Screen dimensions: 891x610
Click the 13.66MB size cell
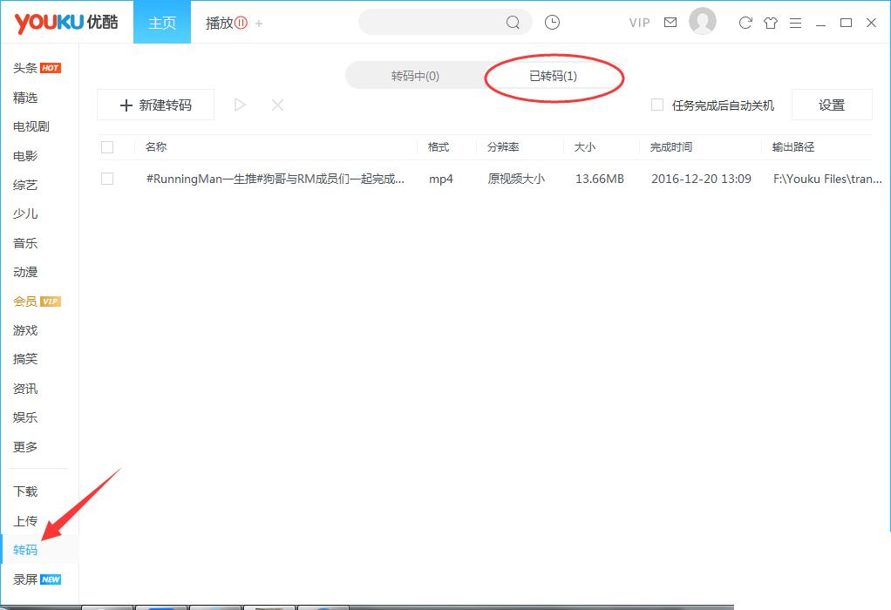[600, 179]
